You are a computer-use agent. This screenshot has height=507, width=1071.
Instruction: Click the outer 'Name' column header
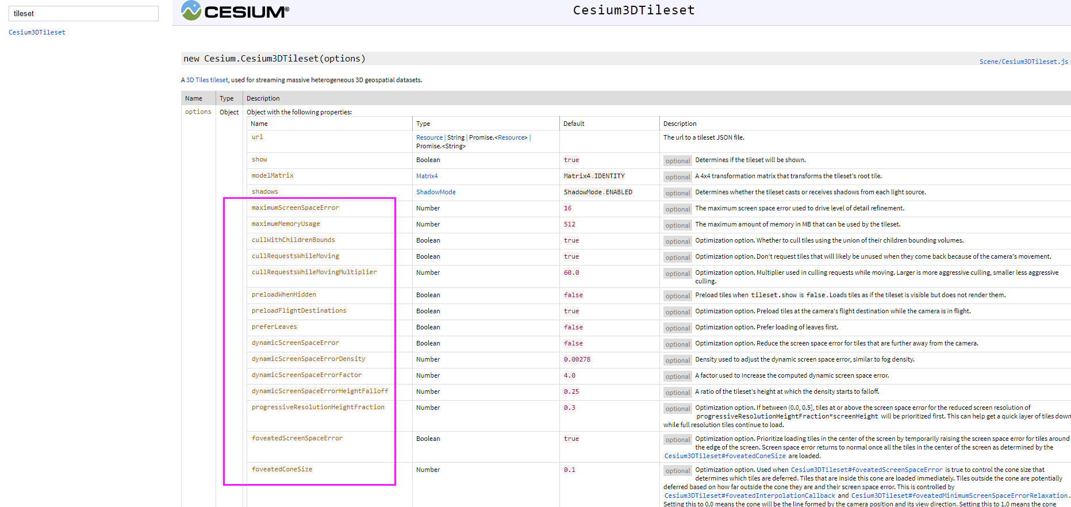click(x=194, y=98)
